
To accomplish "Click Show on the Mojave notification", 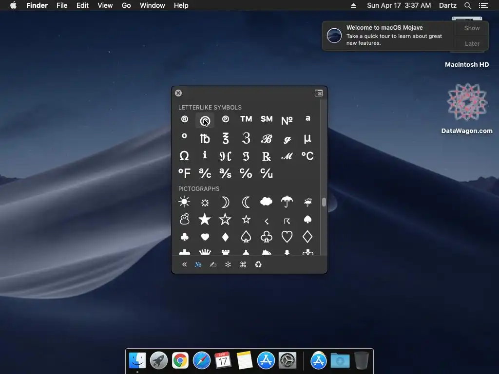I will pos(472,28).
